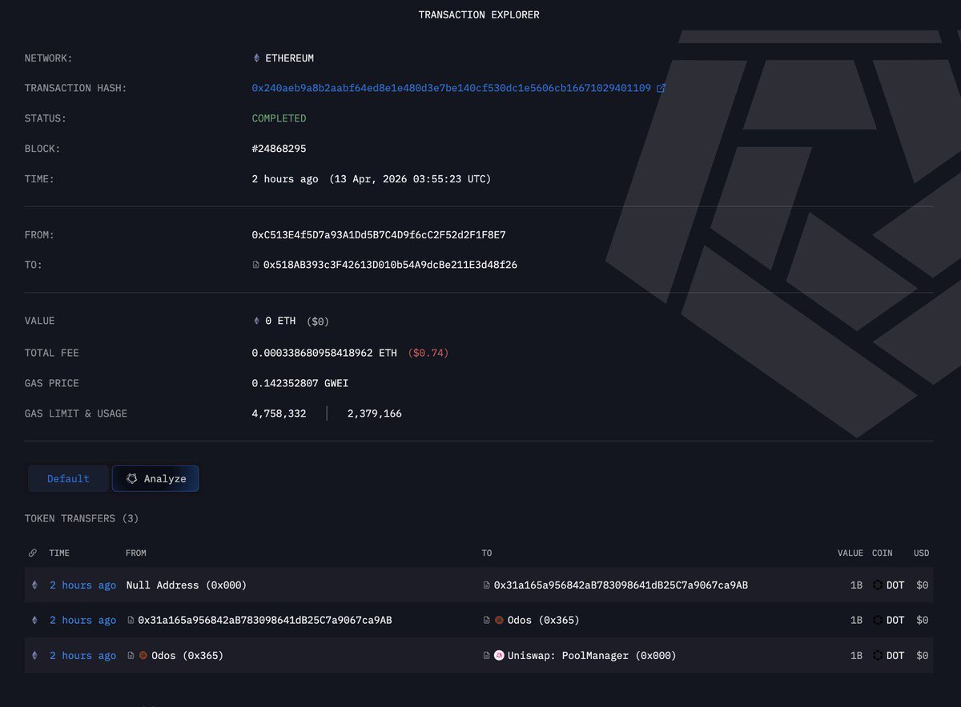961x707 pixels.
Task: Open the TO contract address 0x518AB393…
Action: pyautogui.click(x=390, y=265)
